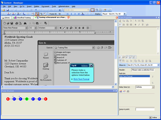Open a document with the folder icon

click(x=4, y=10)
